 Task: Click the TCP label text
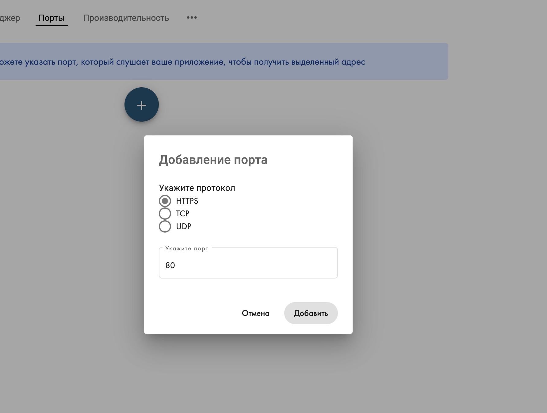coord(182,214)
